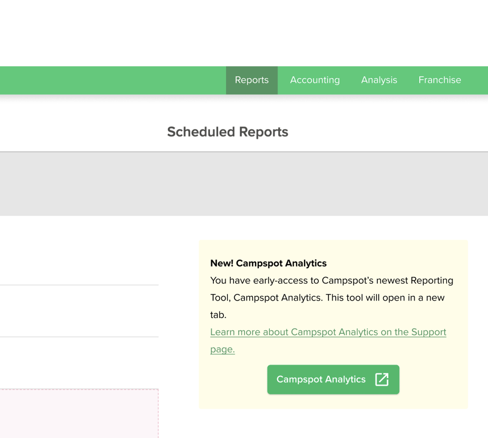This screenshot has width=488, height=438.
Task: Click the green navigation bar background
Action: click(x=112, y=80)
